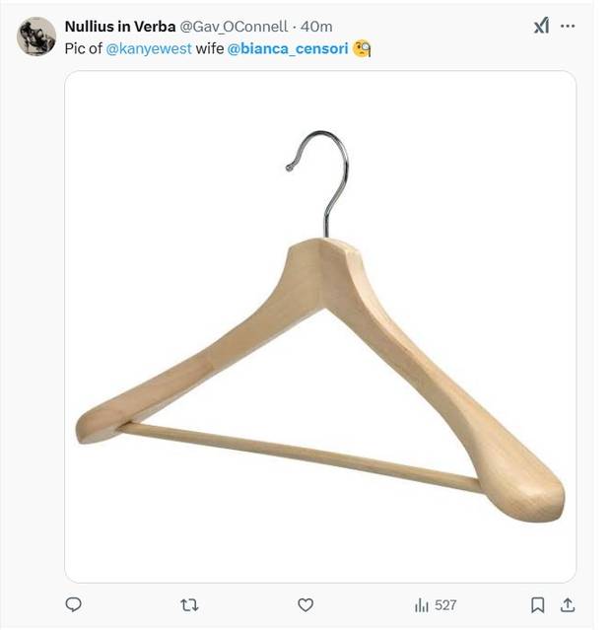Click the word "wife" in the tweet
The image size is (613, 630).
tap(210, 48)
